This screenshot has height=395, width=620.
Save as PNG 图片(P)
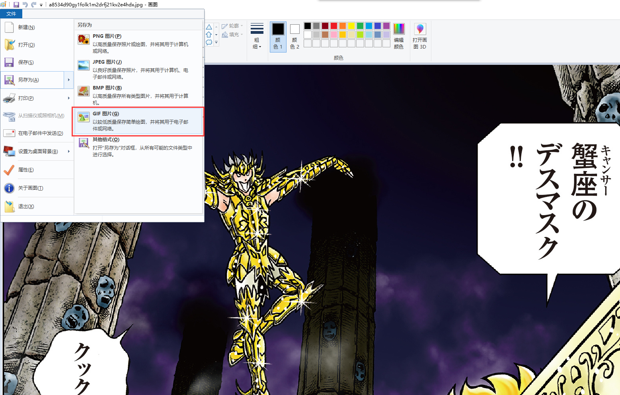click(138, 43)
